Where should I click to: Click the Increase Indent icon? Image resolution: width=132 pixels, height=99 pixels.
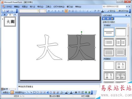98,11
